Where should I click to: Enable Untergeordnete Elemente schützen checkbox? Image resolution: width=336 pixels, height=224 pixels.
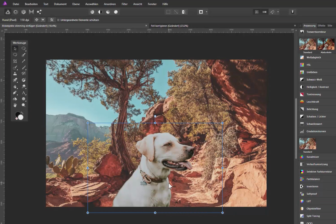click(58, 20)
